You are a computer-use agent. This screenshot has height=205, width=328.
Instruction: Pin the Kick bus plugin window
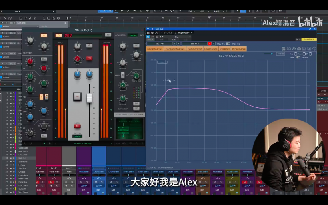tap(310, 29)
